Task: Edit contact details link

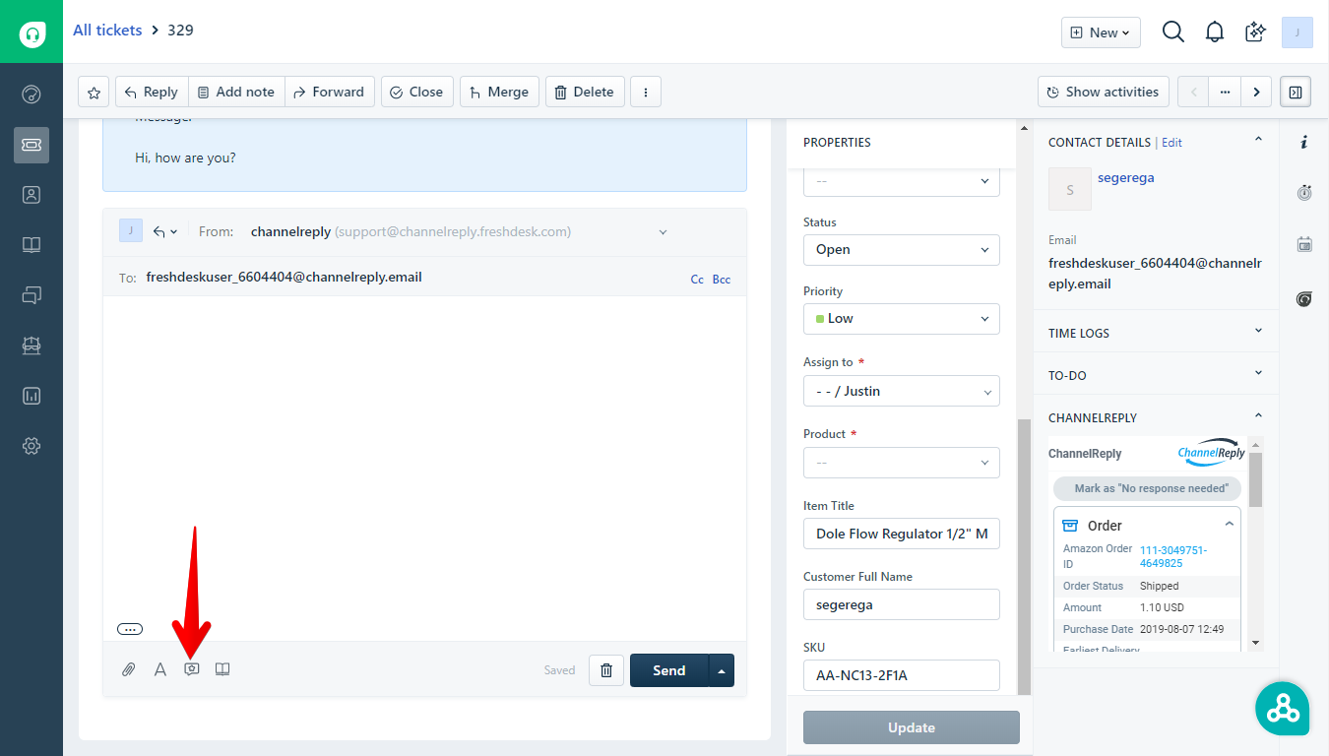Action: [x=1171, y=143]
